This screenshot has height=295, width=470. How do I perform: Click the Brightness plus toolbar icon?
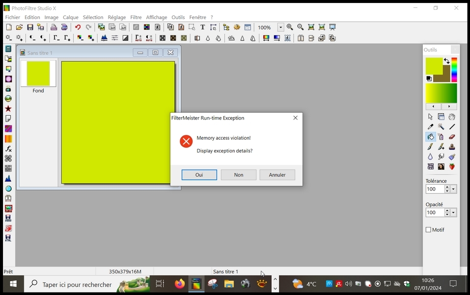pyautogui.click(x=20, y=38)
